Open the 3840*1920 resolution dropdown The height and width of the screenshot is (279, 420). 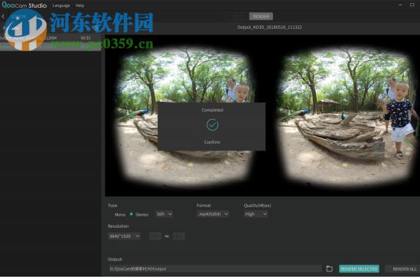pyautogui.click(x=124, y=236)
